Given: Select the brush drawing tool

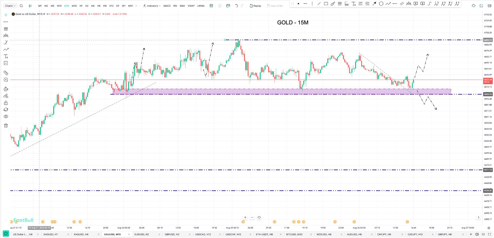Looking at the screenshot, I should pyautogui.click(x=333, y=4).
